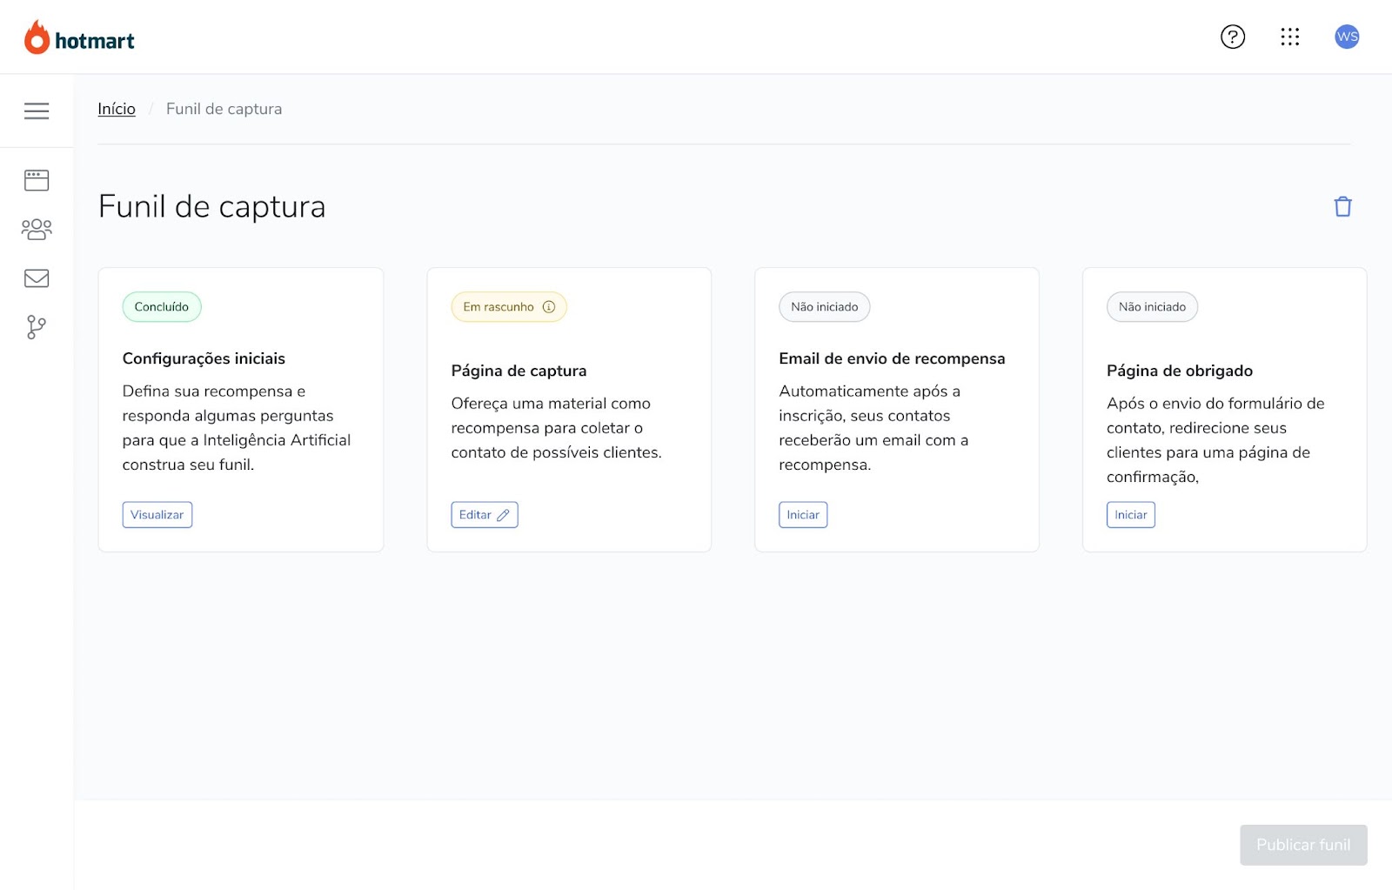Click Visualizar in Configurações iniciais card
The width and height of the screenshot is (1392, 890).
(x=157, y=515)
